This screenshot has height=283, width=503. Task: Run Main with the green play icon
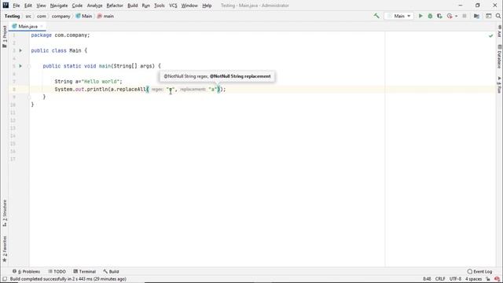coord(420,16)
